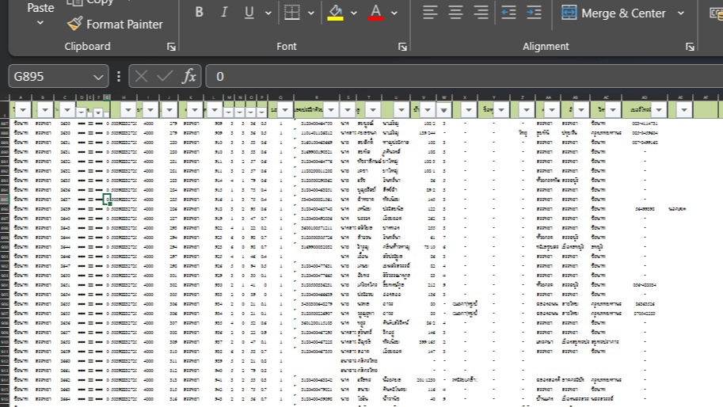Toggle Underline formatting

click(x=249, y=13)
